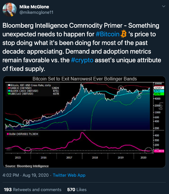Open Mike McGlone's profile avatar
This screenshot has width=169, height=194.
9,10
